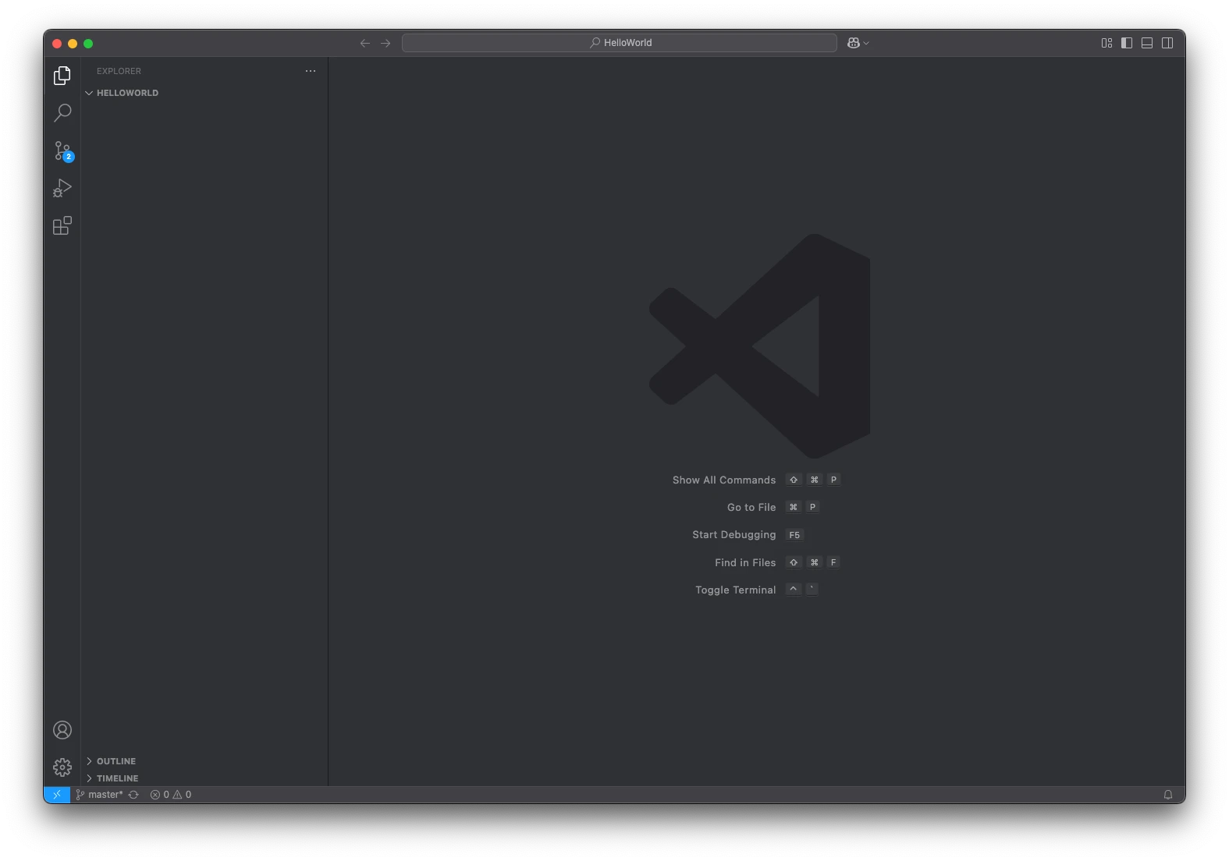Image resolution: width=1229 pixels, height=861 pixels.
Task: Open the Explorer view in activity bar
Action: coord(62,76)
